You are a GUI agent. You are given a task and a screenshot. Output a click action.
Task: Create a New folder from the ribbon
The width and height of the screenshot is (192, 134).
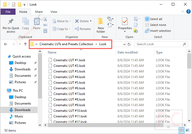(x=101, y=25)
